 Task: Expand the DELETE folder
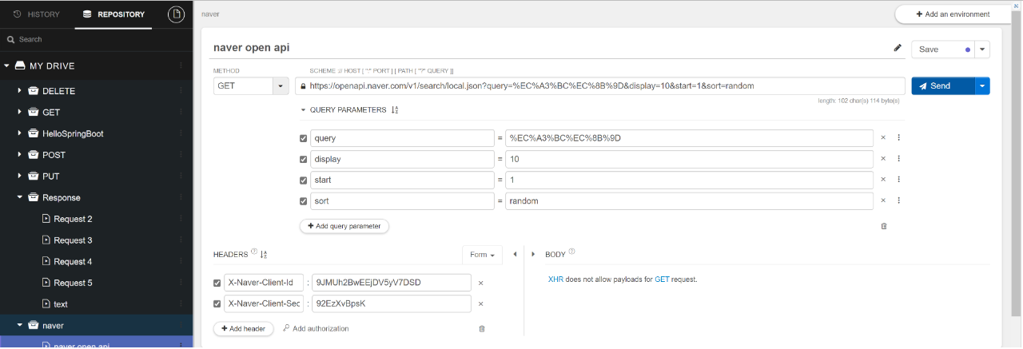click(x=20, y=91)
